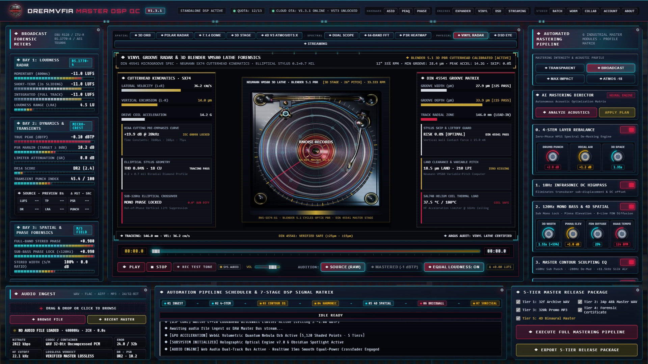Viewport: 648px width, 364px height.
Task: Toggle 120Hz Mono Bass & 4D Spatial switch
Action: tap(628, 207)
